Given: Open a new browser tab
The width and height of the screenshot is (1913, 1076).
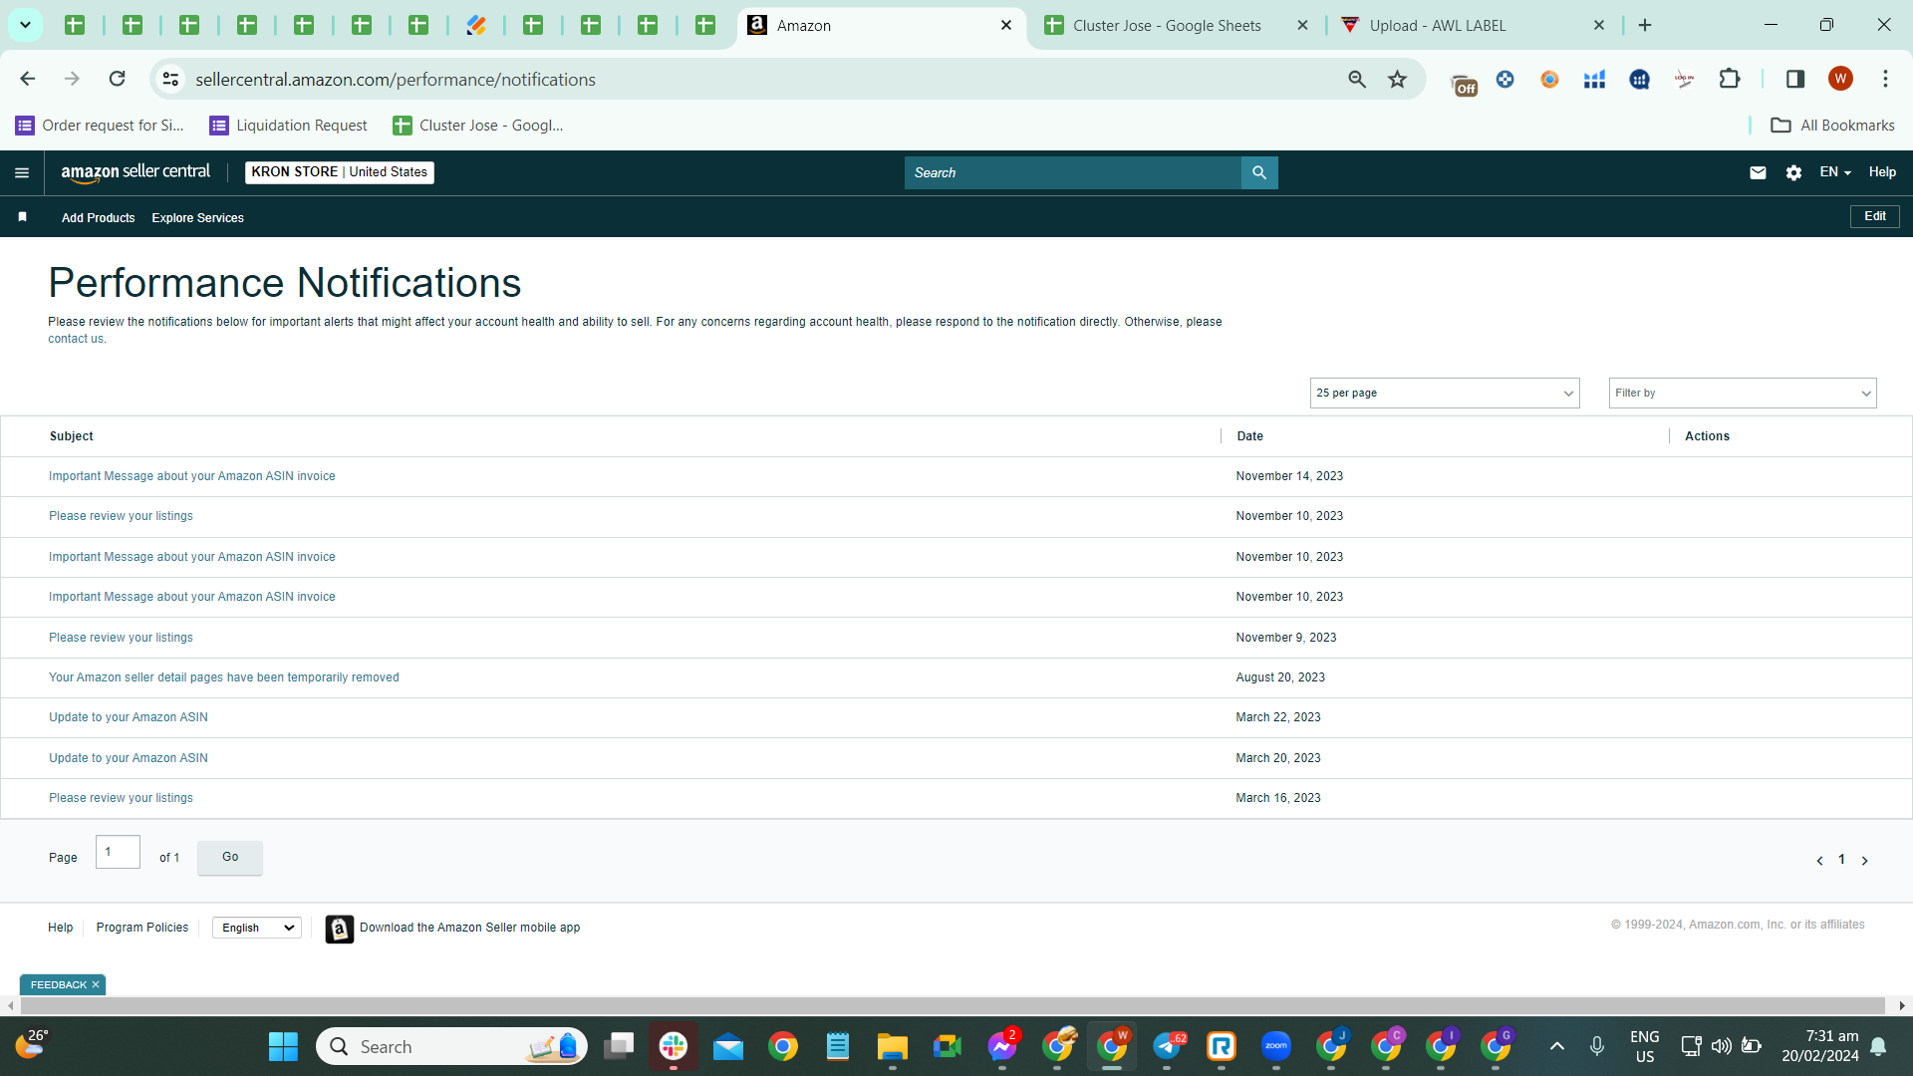Looking at the screenshot, I should point(1645,25).
